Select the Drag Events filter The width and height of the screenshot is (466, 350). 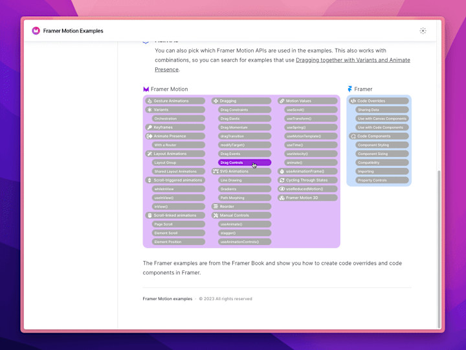(245, 154)
